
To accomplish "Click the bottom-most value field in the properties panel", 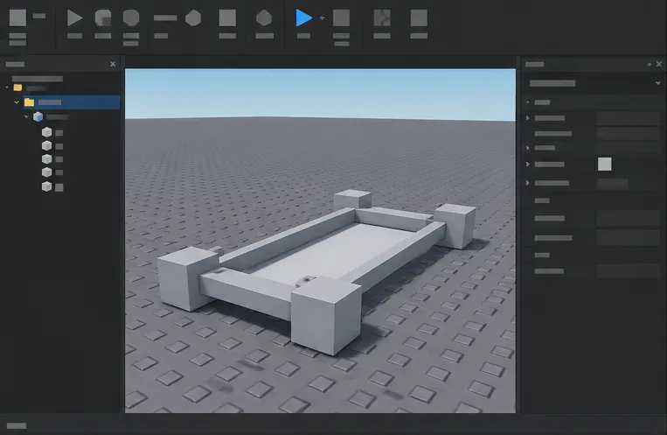I will coord(628,271).
